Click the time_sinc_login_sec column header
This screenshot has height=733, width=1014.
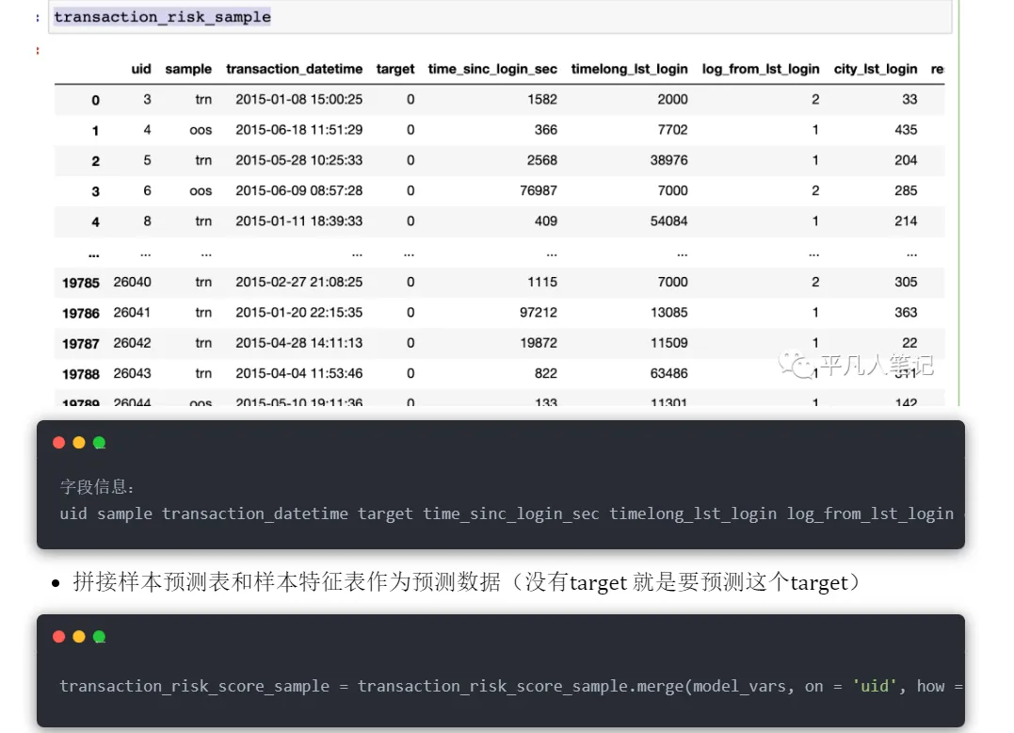coord(492,69)
